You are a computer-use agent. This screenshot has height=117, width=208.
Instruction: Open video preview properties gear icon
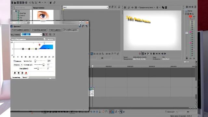coord(125,7)
